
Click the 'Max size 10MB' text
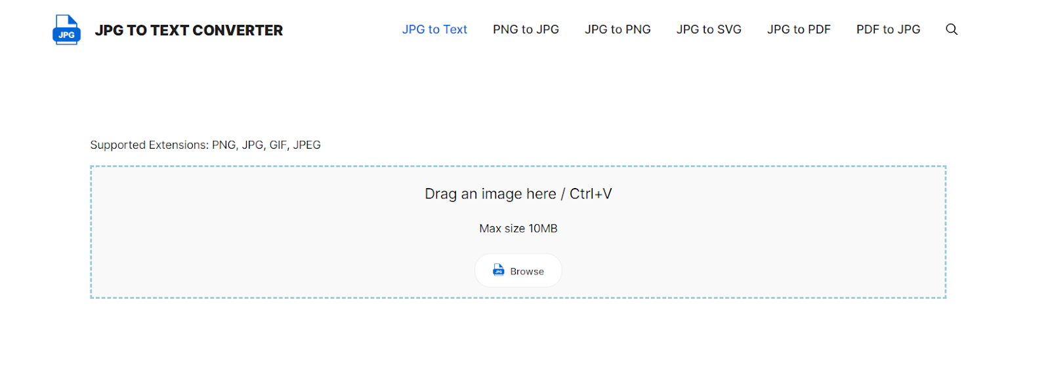tap(518, 229)
